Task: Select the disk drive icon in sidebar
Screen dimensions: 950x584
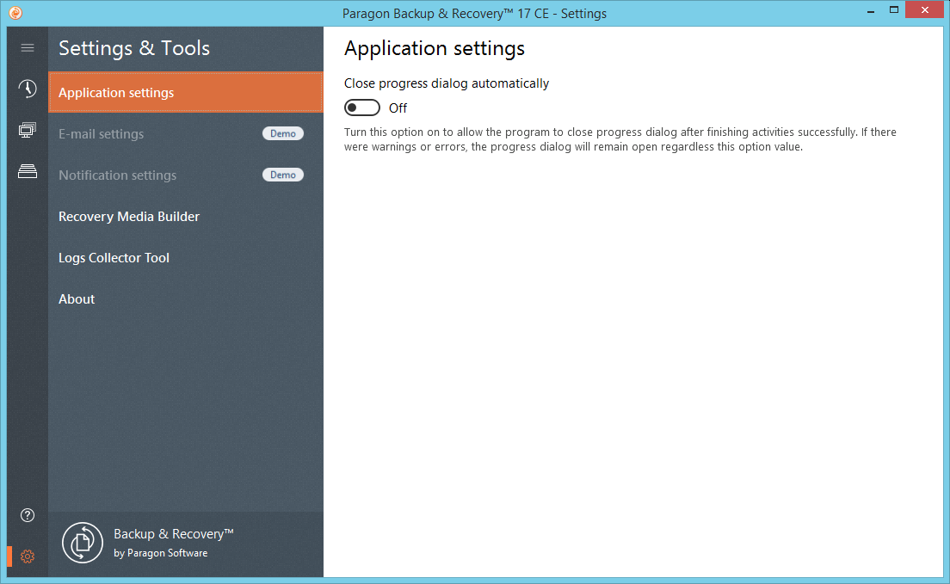Action: [x=28, y=171]
